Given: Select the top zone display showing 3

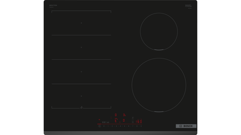Looking at the screenshot, I should [x=124, y=115].
